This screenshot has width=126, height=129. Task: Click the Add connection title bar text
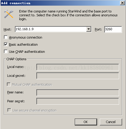pyautogui.click(x=16, y=3)
